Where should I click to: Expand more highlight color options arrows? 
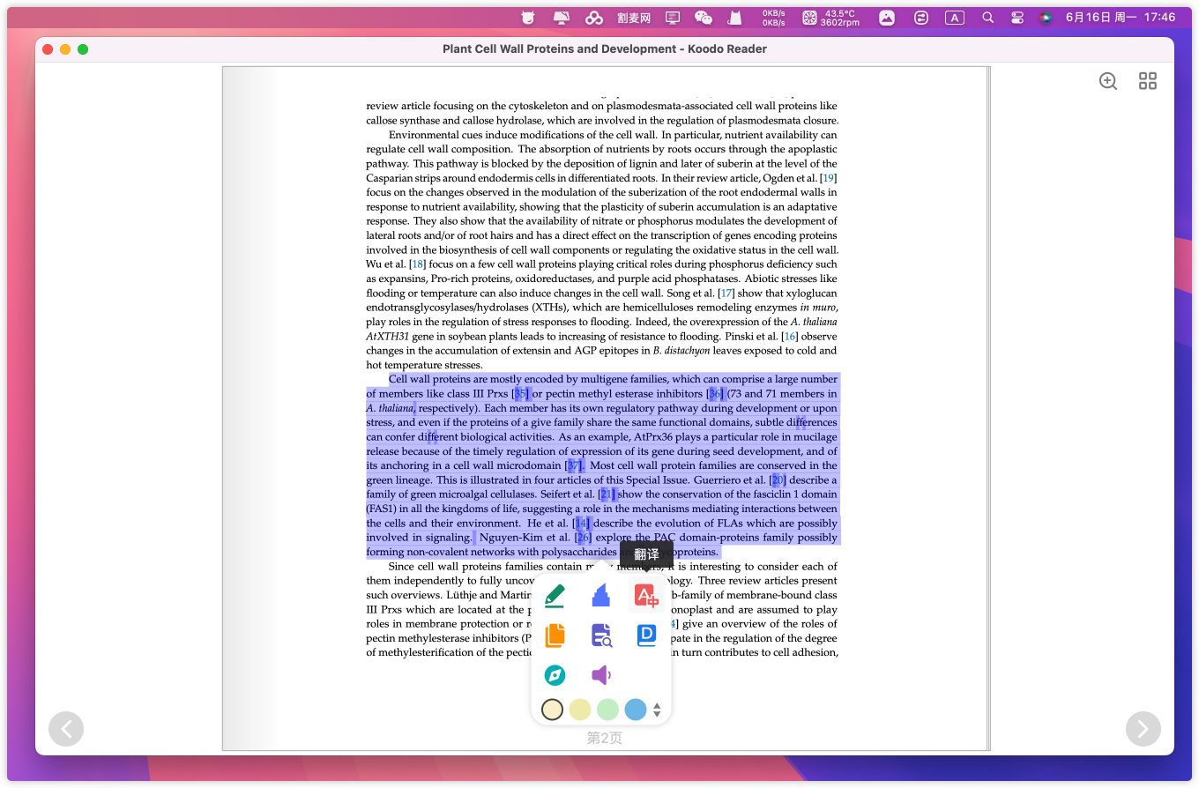tap(657, 710)
